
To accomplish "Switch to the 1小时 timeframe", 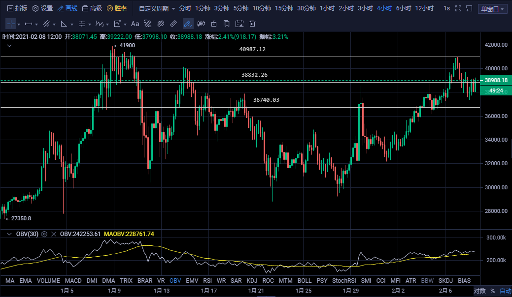I will tap(327, 8).
